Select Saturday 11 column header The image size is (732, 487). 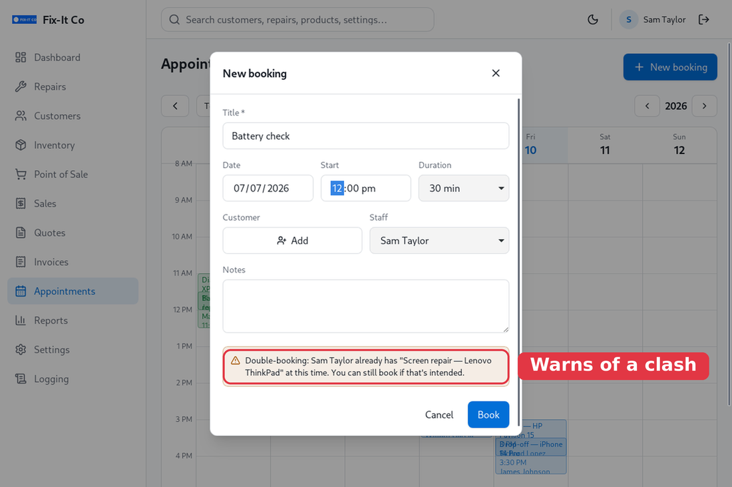click(x=605, y=145)
